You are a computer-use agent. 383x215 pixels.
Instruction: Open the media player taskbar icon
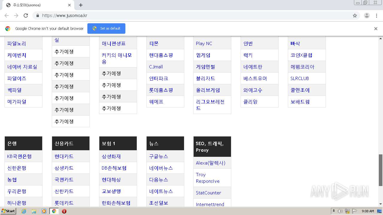[44, 211]
